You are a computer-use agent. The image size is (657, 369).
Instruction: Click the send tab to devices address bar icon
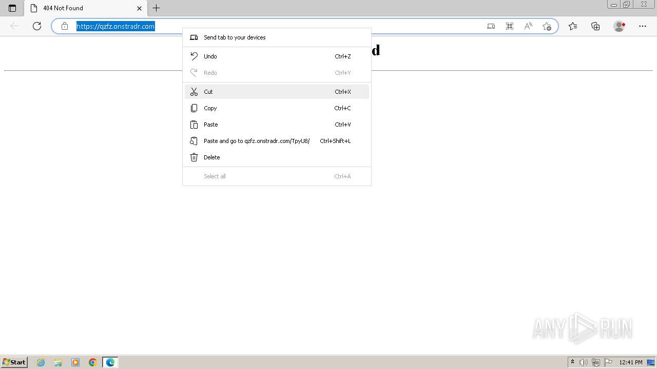[491, 26]
